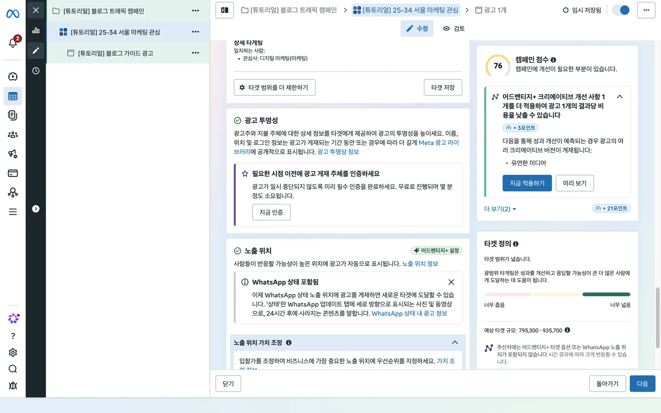Expand the sidebar with arrow button
Image resolution: width=661 pixels, height=413 pixels.
click(x=36, y=209)
